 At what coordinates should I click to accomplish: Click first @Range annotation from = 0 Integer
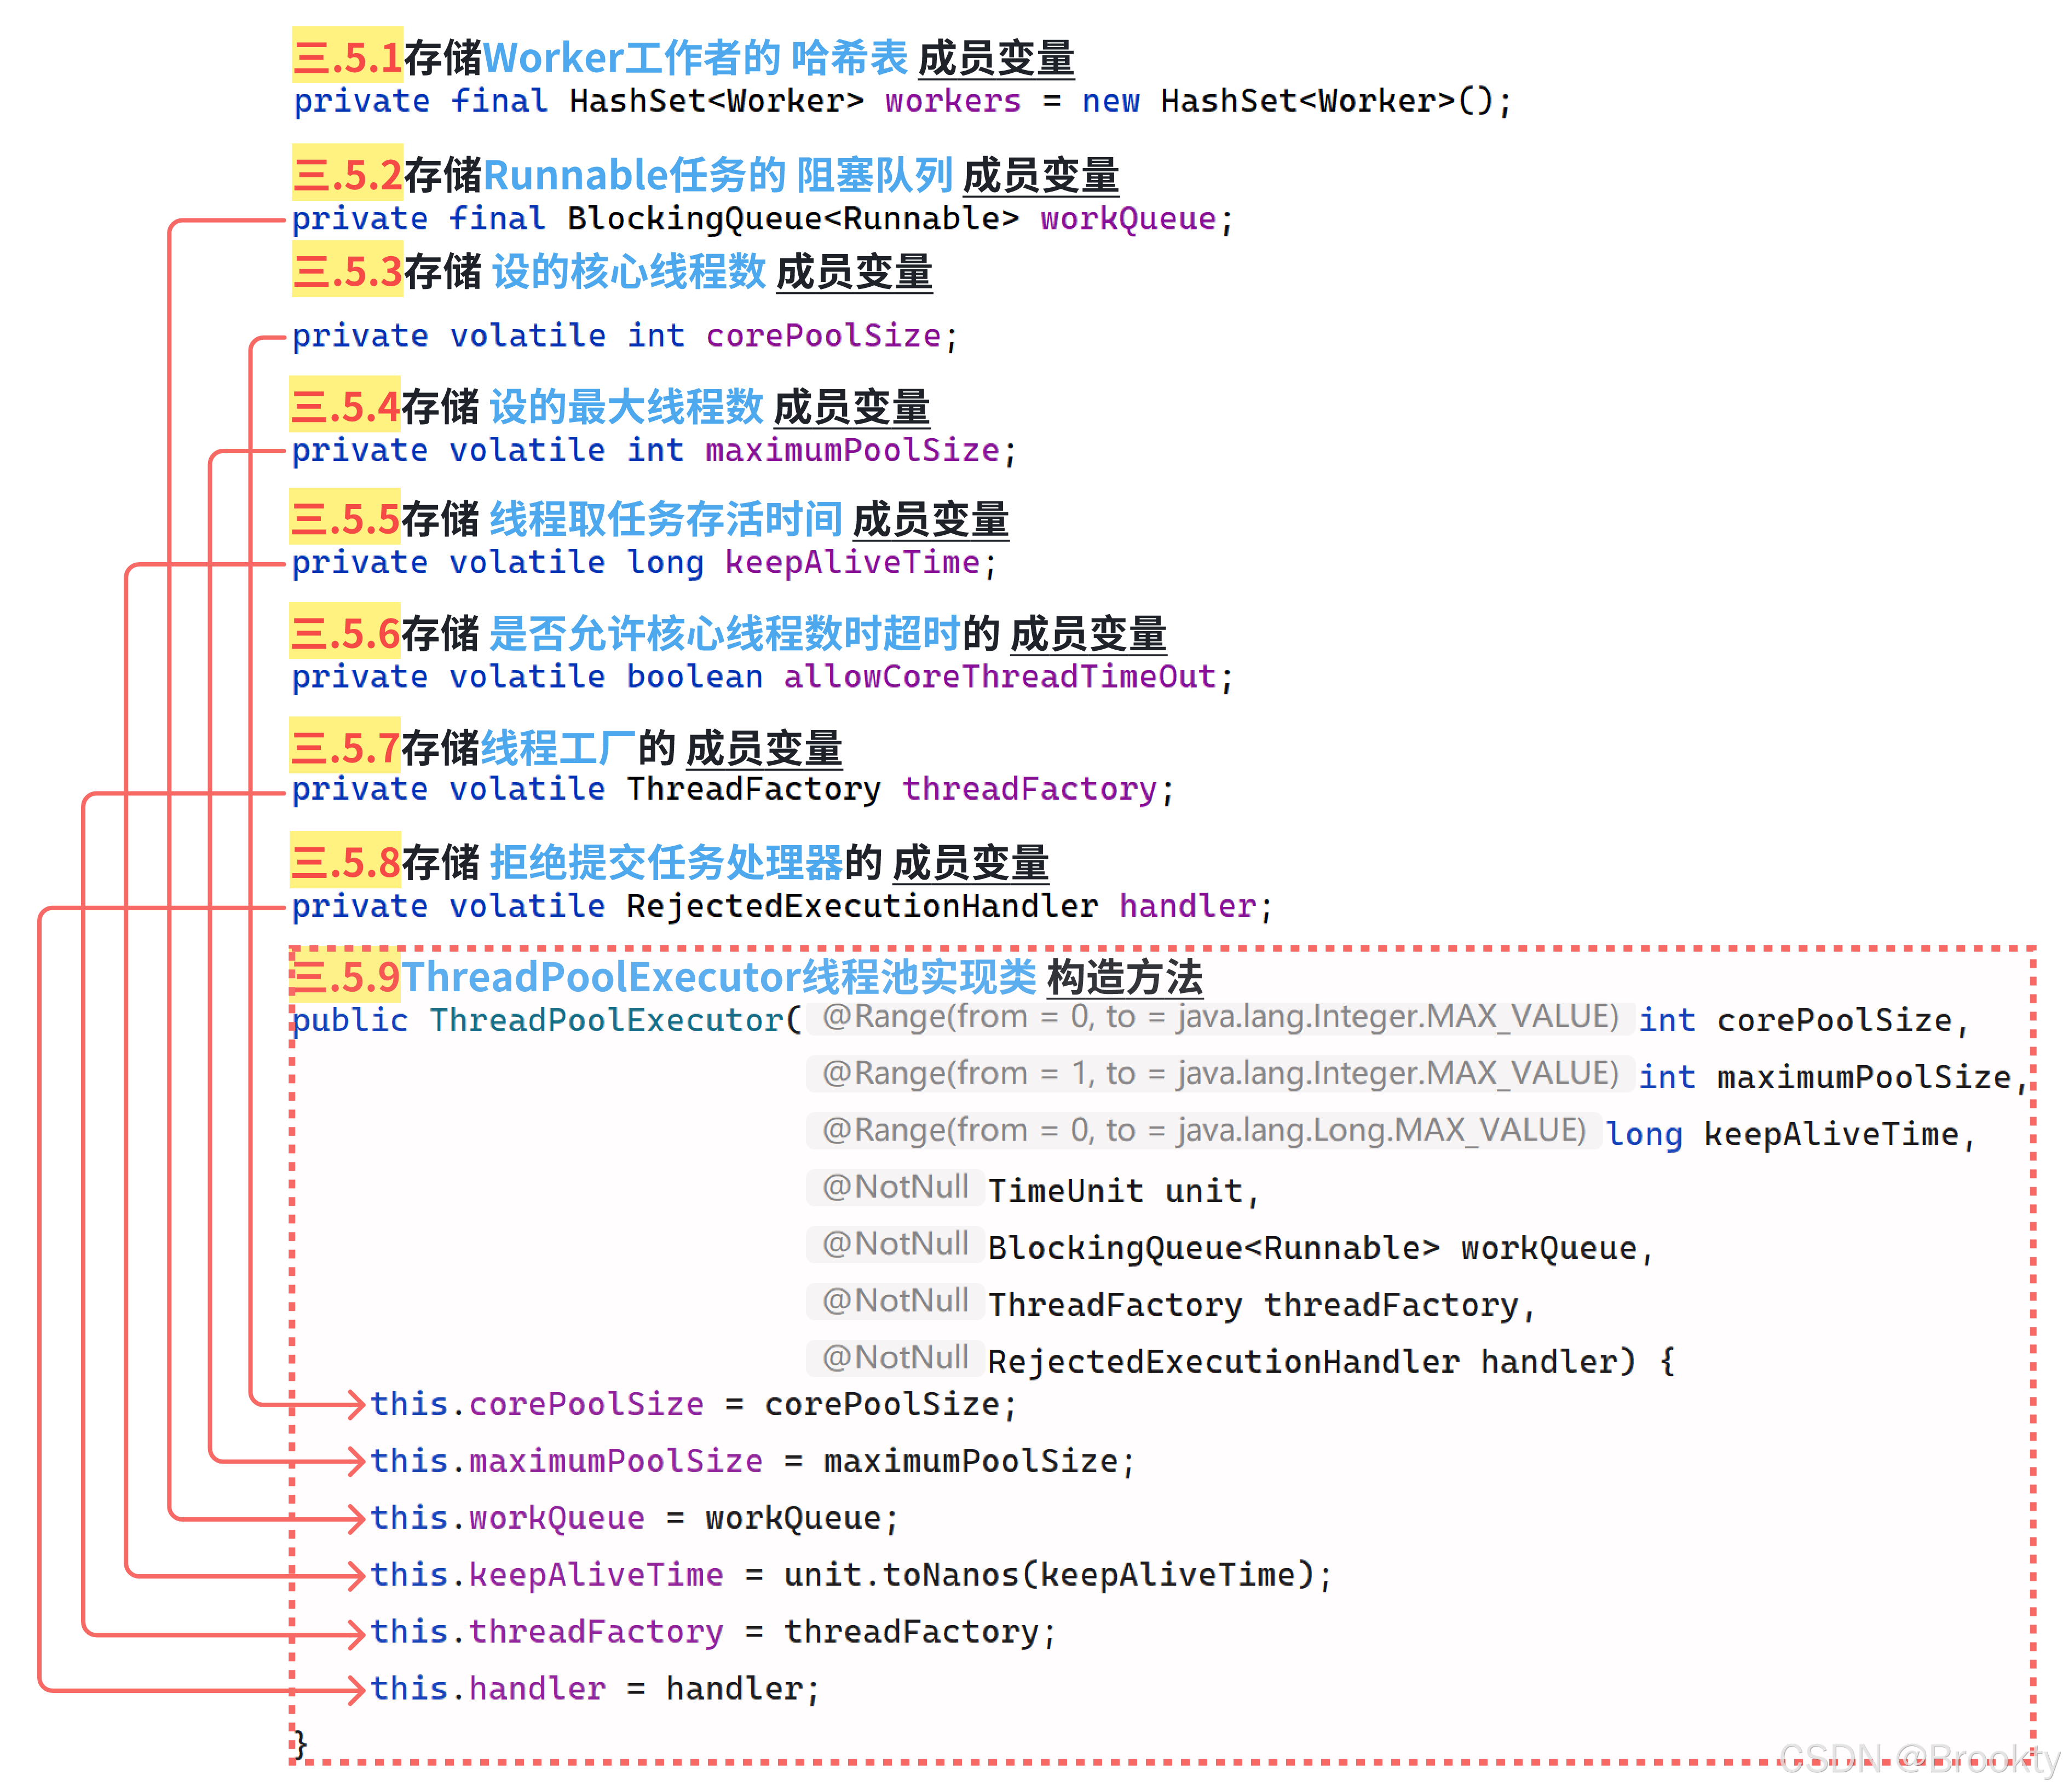(1220, 1017)
